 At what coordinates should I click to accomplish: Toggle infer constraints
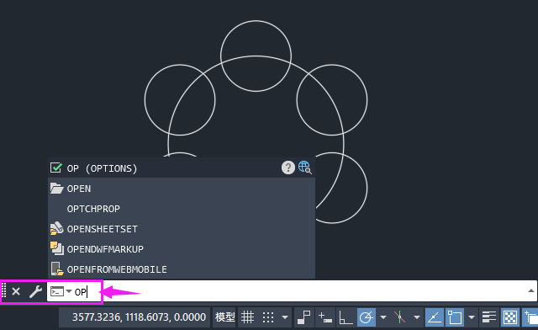click(x=304, y=317)
